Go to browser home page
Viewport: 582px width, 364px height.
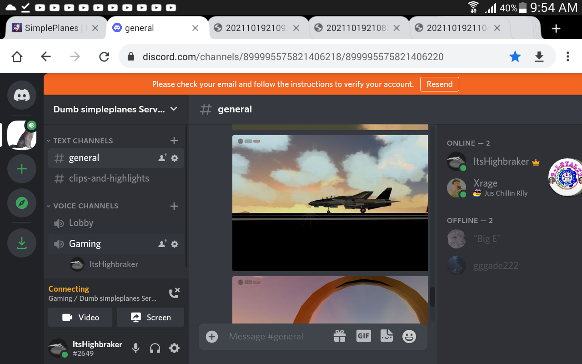pos(17,56)
